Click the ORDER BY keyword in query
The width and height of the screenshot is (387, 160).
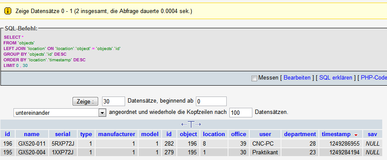[x=15, y=60]
